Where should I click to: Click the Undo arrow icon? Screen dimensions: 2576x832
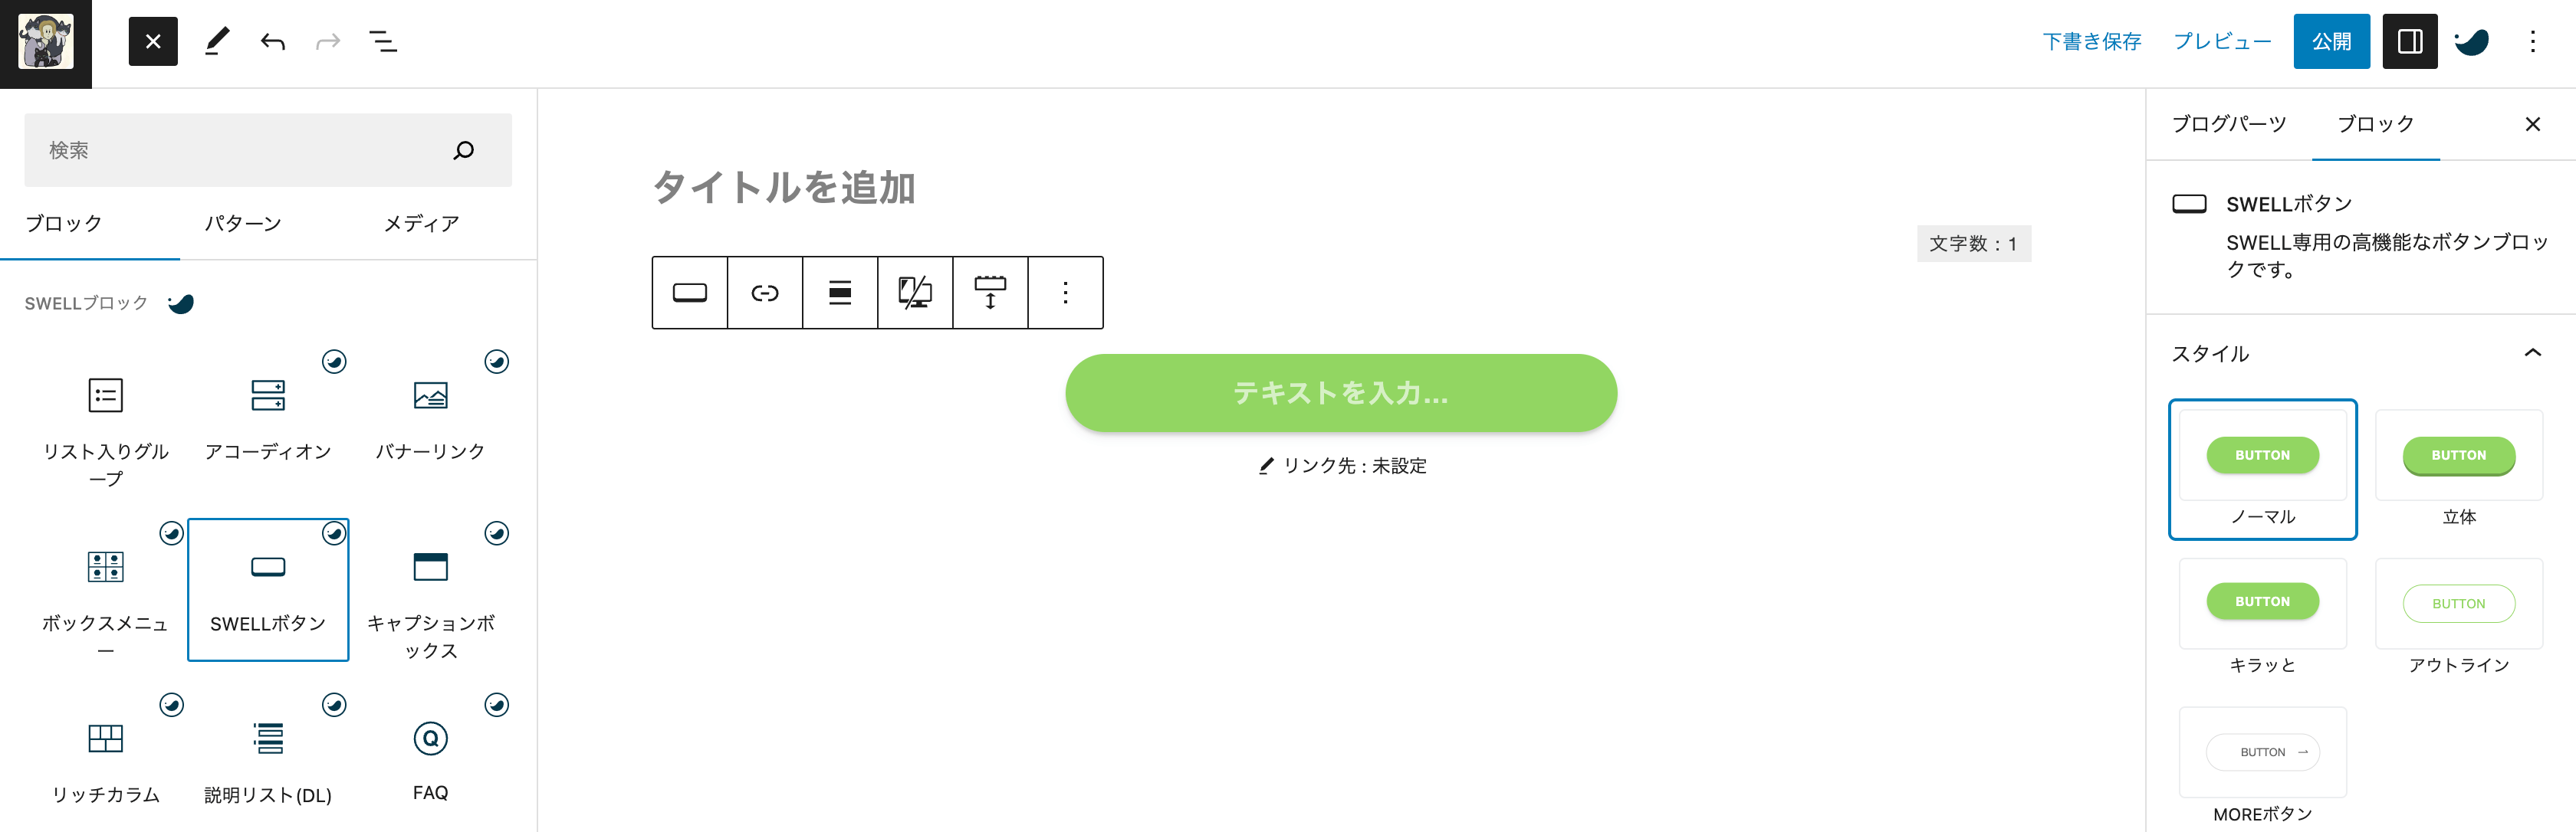pos(273,42)
